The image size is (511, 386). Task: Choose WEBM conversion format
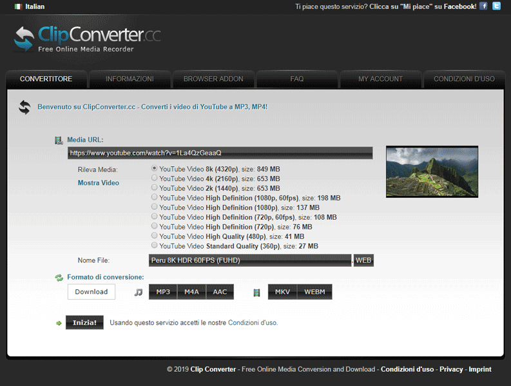[x=315, y=292]
